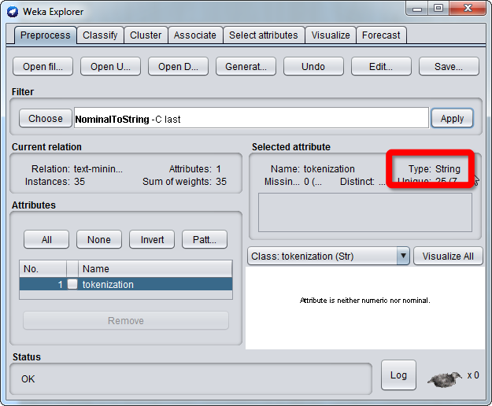Click Visualize All button

click(448, 257)
